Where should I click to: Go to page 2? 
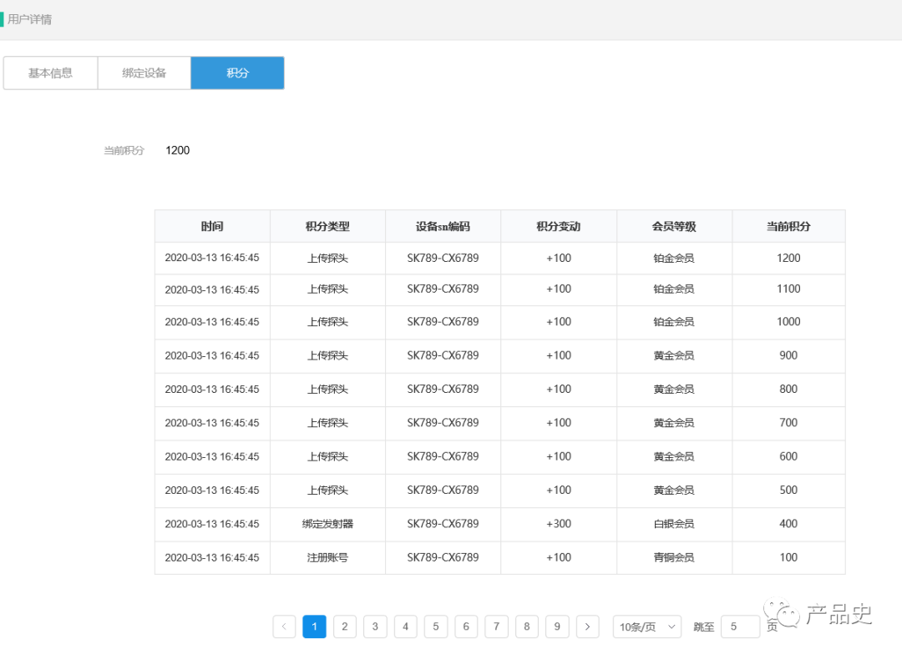pyautogui.click(x=345, y=626)
